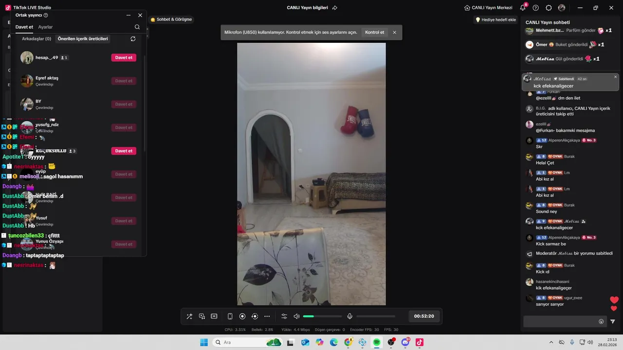Click the chat message input field
Viewport: 623px width, 350px height.
pyautogui.click(x=560, y=321)
